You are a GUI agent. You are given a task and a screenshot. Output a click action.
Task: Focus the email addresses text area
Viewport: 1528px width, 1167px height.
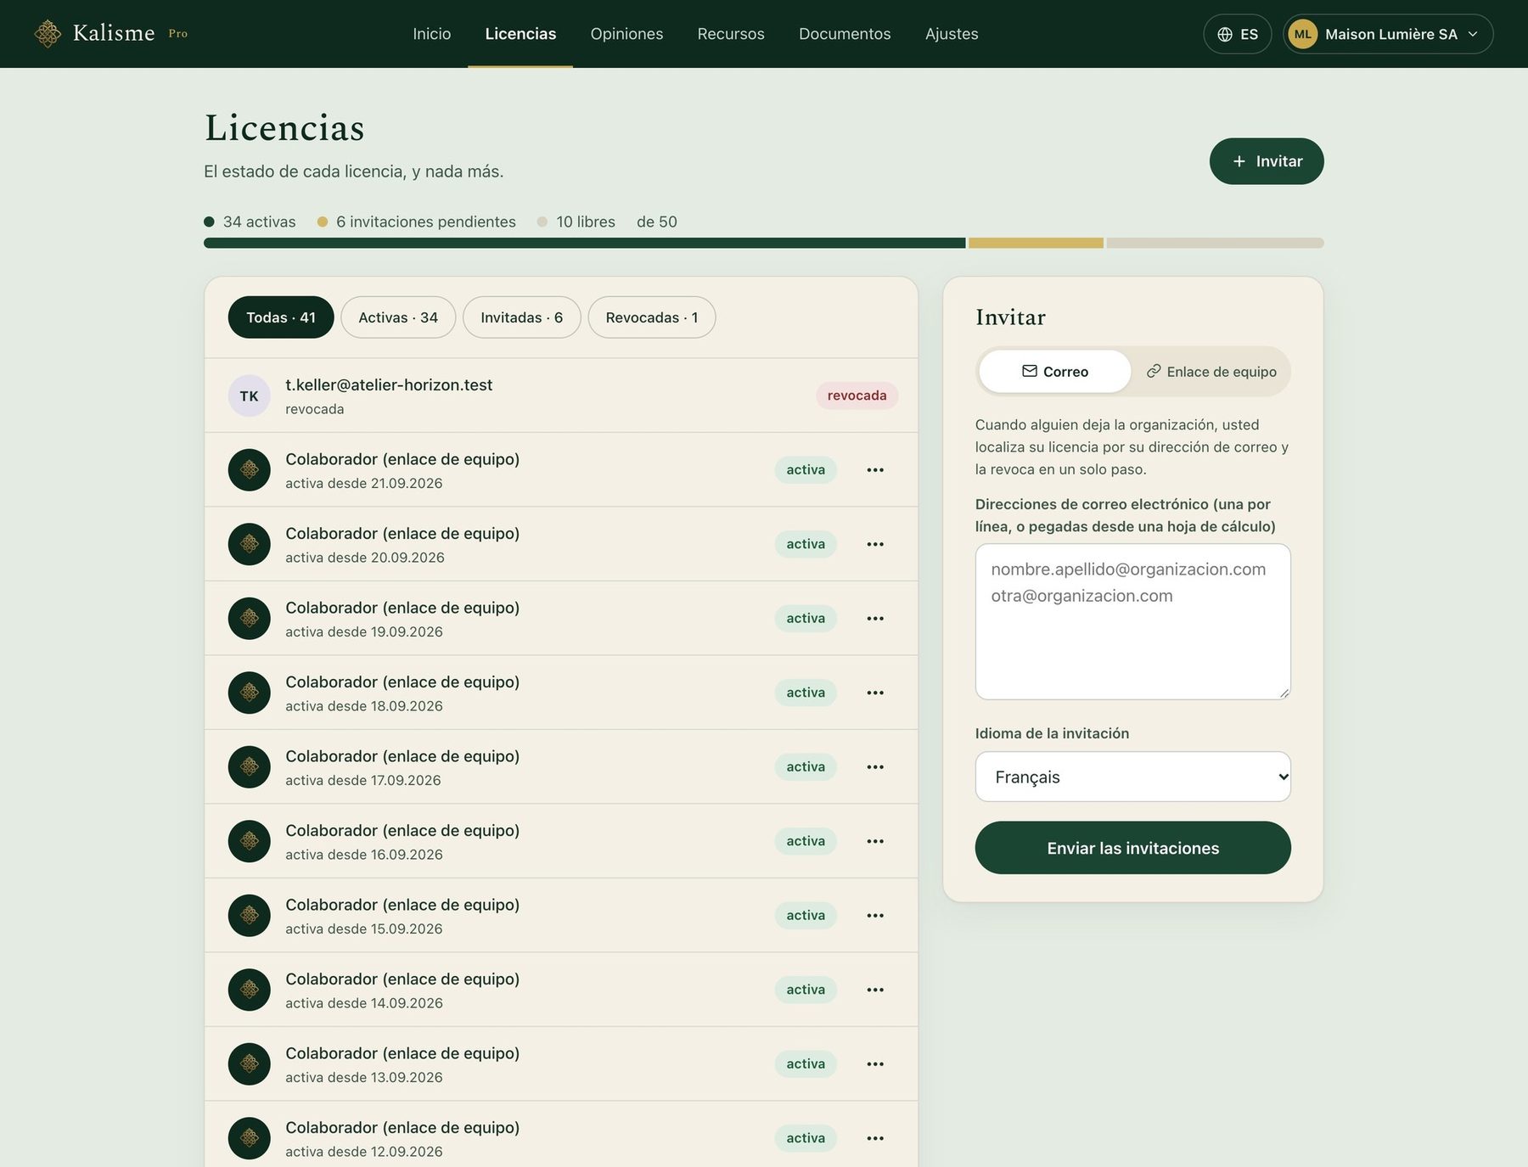pyautogui.click(x=1132, y=621)
